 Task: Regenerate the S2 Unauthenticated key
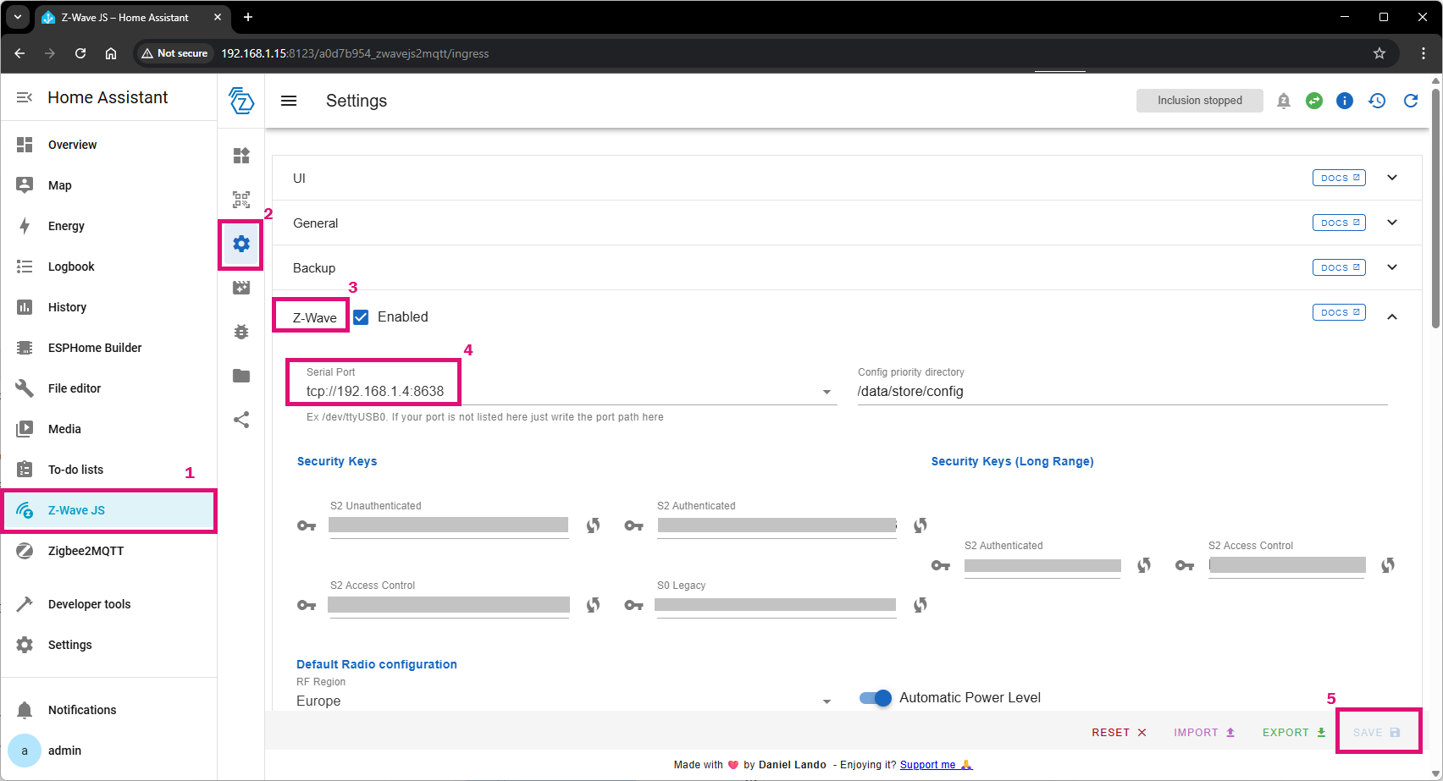click(x=594, y=525)
